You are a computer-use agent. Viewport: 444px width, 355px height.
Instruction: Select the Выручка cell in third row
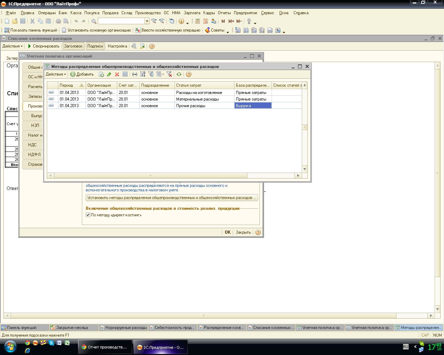[x=253, y=106]
